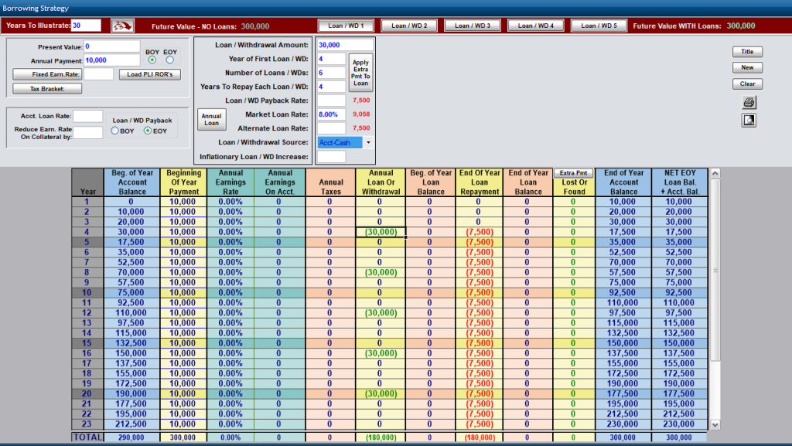Click year 7 Lost Or Found cell
The height and width of the screenshot is (446, 792).
coord(574,262)
